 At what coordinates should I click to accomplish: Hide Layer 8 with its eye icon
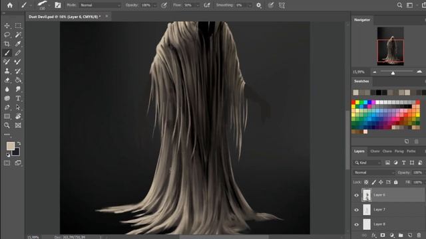click(x=357, y=224)
